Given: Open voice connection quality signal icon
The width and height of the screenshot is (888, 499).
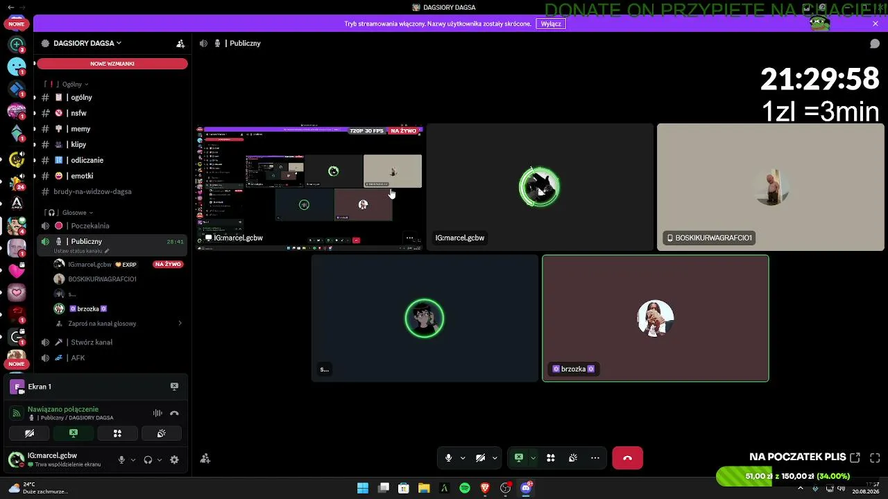Looking at the screenshot, I should click(17, 413).
